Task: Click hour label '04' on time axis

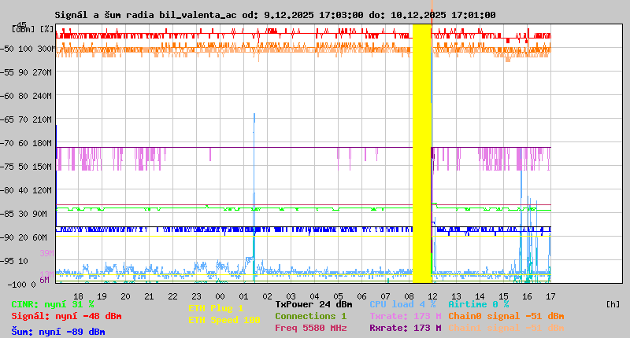Action: pos(314,296)
